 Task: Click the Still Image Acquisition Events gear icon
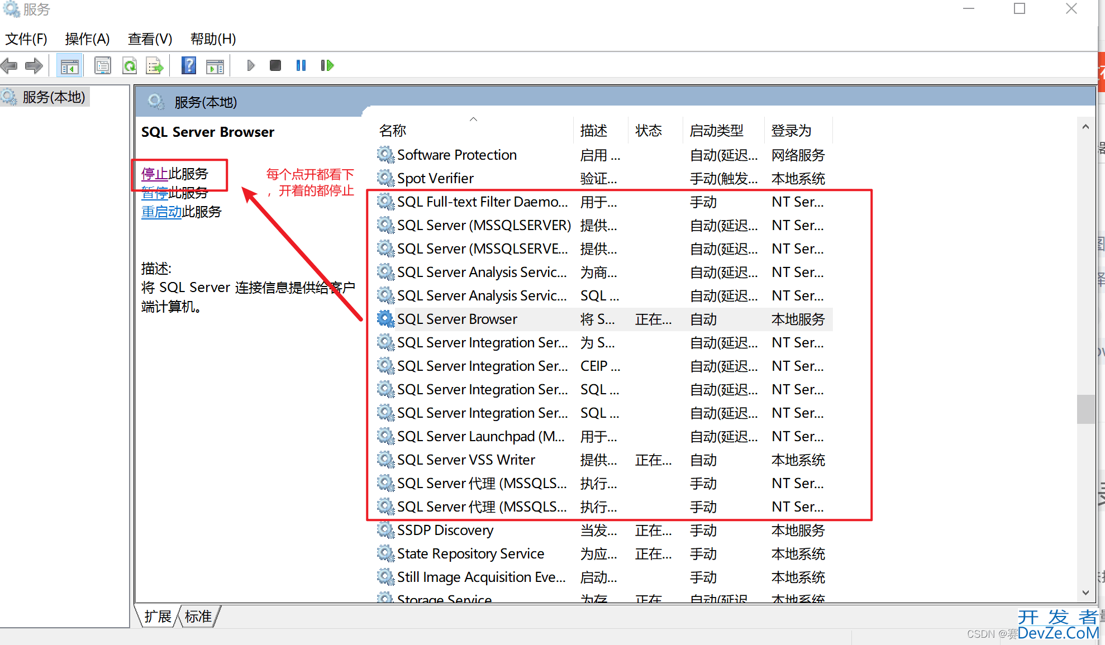pyautogui.click(x=385, y=577)
